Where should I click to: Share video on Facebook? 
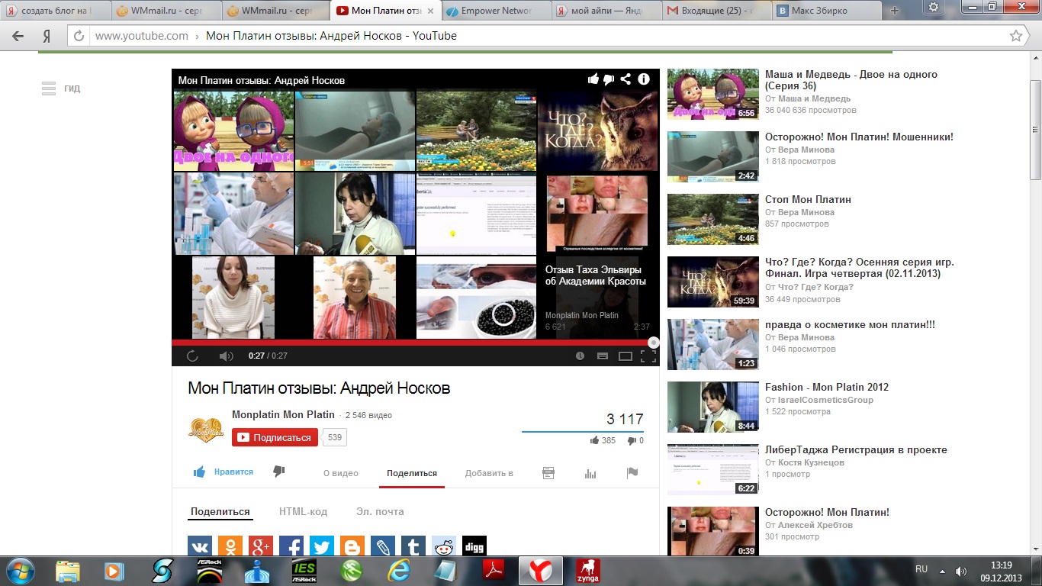click(291, 547)
